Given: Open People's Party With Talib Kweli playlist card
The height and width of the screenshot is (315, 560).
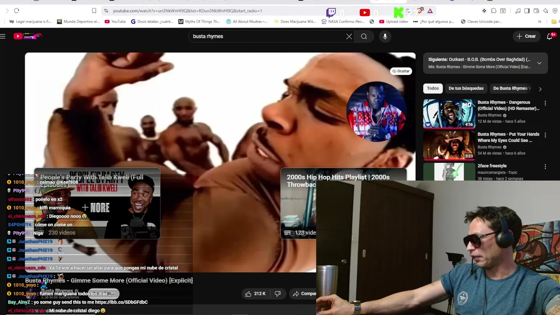Looking at the screenshot, I should 97,203.
